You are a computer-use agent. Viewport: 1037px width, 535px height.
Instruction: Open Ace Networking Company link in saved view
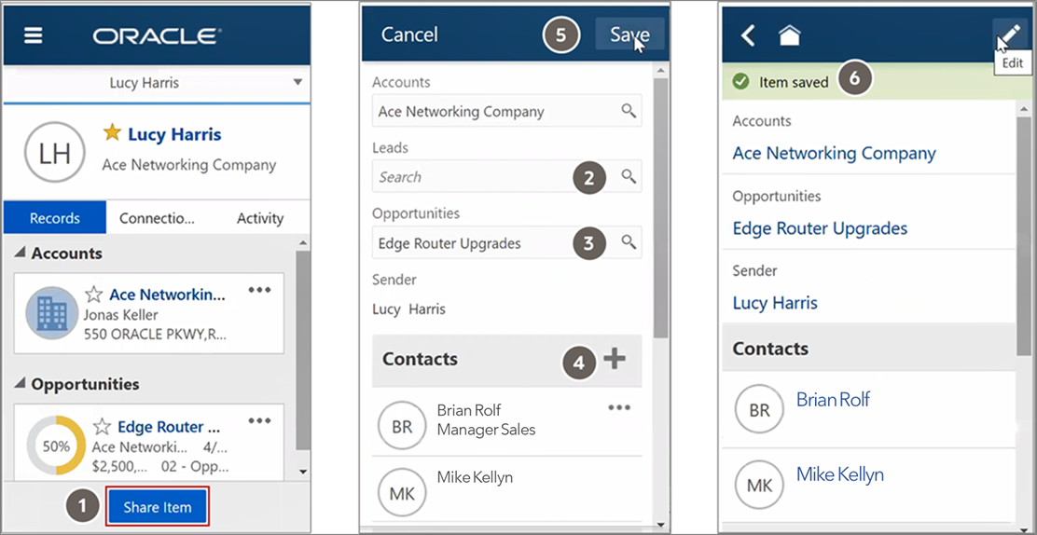(834, 154)
